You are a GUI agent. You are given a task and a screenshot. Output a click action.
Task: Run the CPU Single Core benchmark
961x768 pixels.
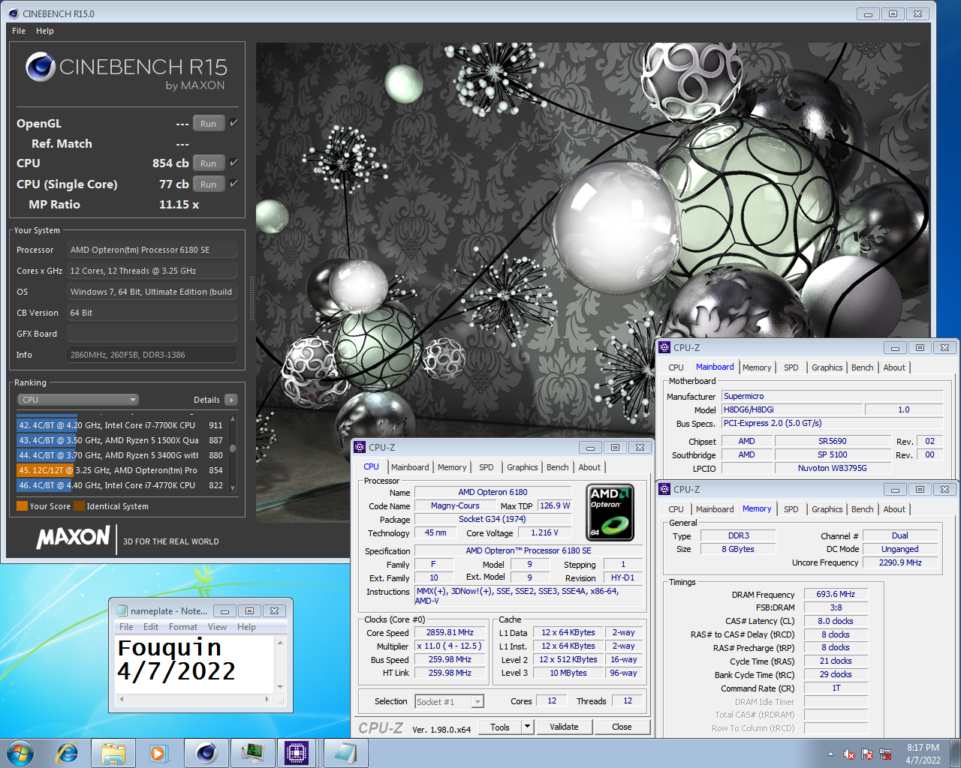pos(209,184)
